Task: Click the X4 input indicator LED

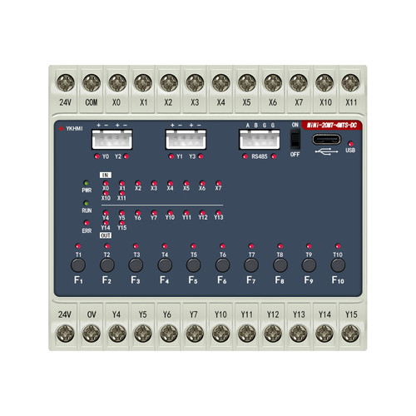Action: 170,183
